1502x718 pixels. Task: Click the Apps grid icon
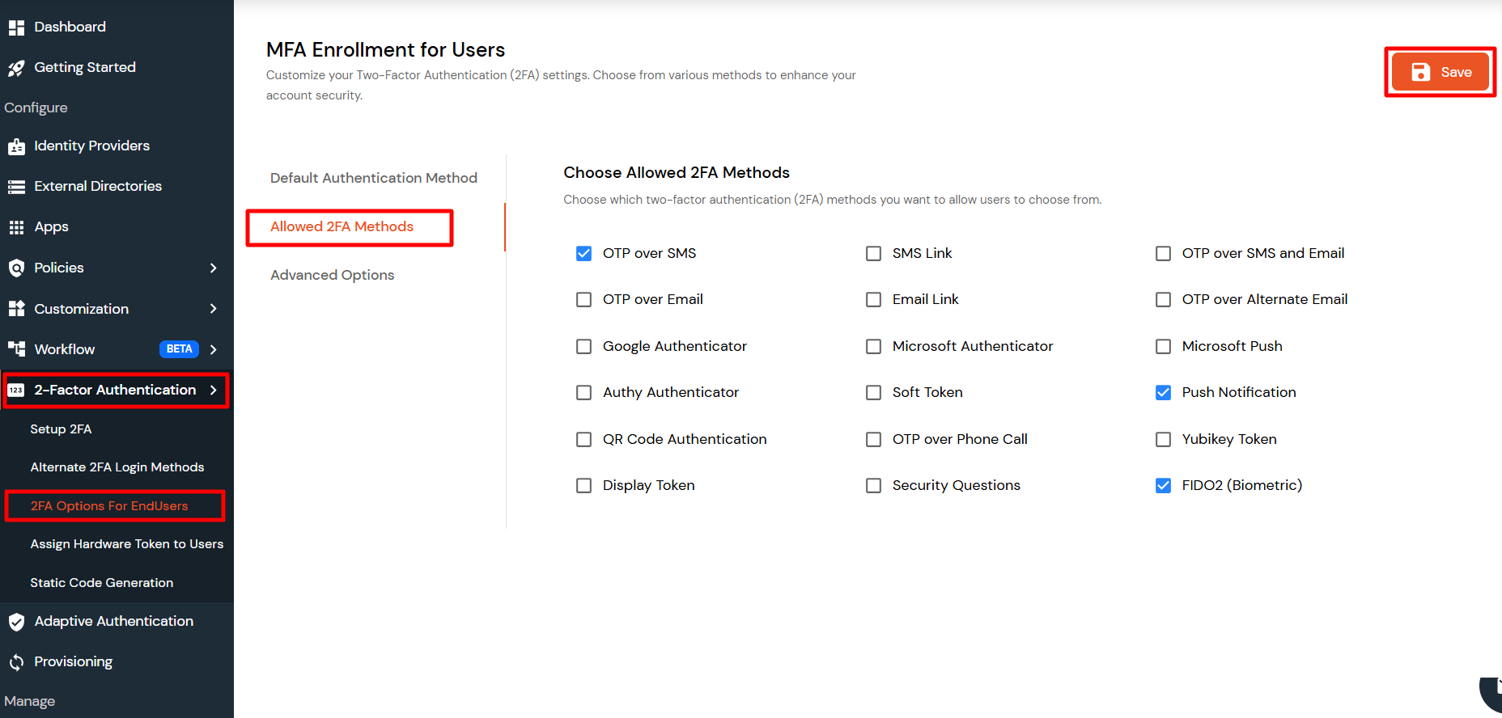coord(16,227)
